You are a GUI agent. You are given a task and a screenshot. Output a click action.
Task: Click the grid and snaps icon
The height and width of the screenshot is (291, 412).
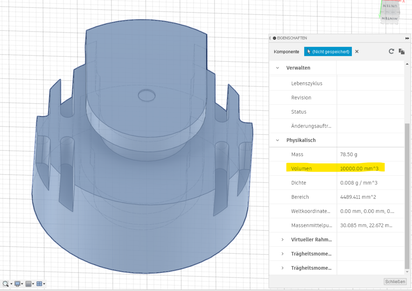[28, 284]
